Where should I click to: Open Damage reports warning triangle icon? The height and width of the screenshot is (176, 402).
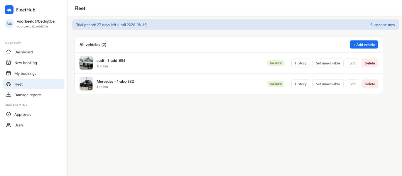(9, 95)
